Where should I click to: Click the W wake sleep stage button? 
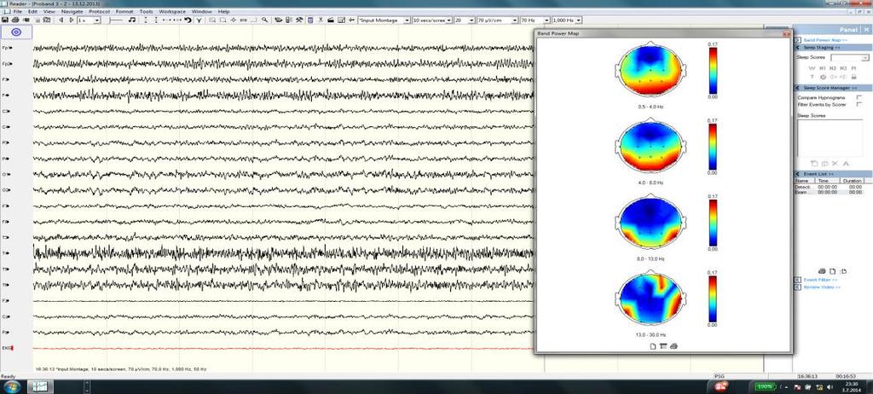pos(812,68)
